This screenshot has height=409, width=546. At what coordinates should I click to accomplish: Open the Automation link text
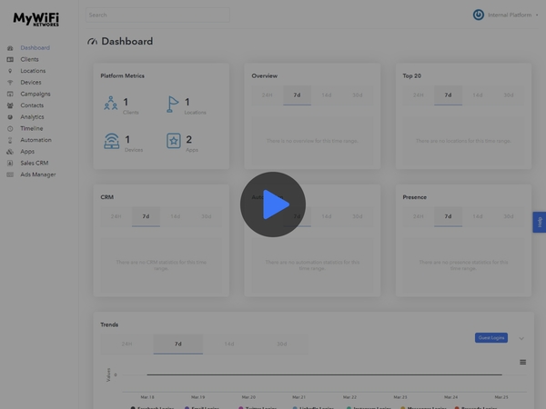pos(35,140)
